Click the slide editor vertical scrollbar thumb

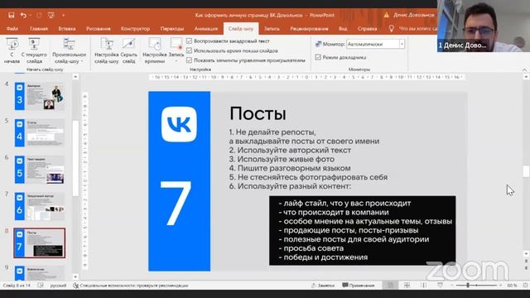[x=526, y=171]
